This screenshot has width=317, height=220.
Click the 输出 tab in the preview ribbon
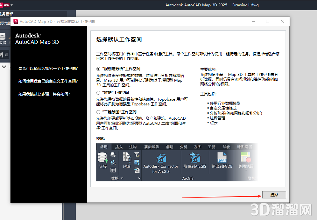(227, 147)
